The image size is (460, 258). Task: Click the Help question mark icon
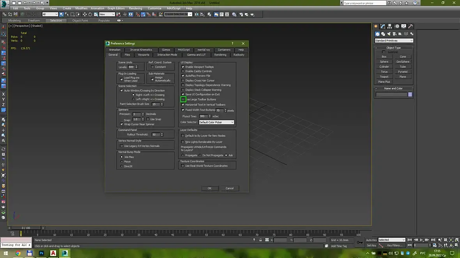click(x=415, y=3)
